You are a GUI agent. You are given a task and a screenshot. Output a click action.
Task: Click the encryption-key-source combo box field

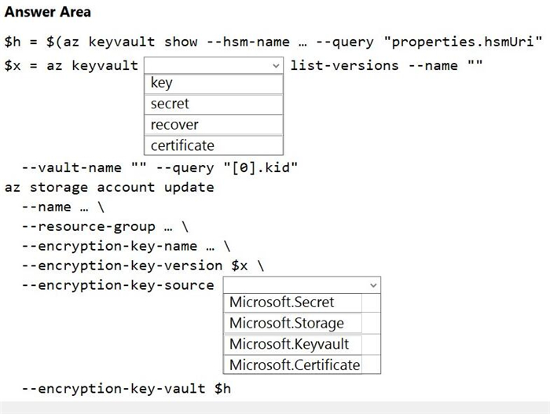coord(302,285)
